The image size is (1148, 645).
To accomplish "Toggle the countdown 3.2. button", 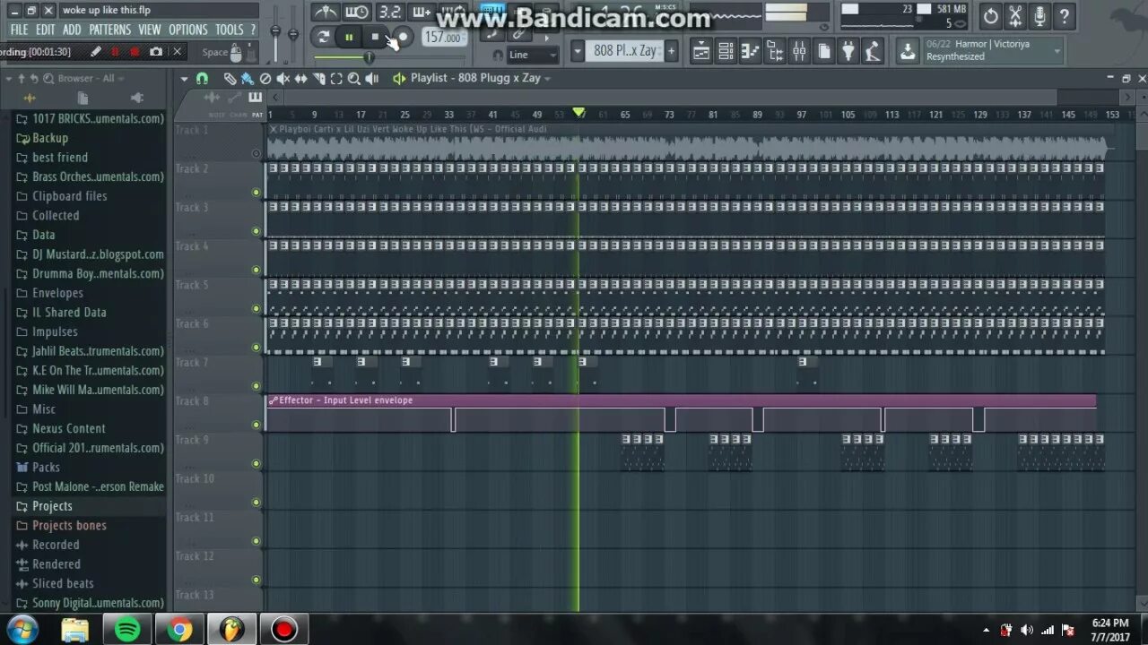I will pos(389,12).
